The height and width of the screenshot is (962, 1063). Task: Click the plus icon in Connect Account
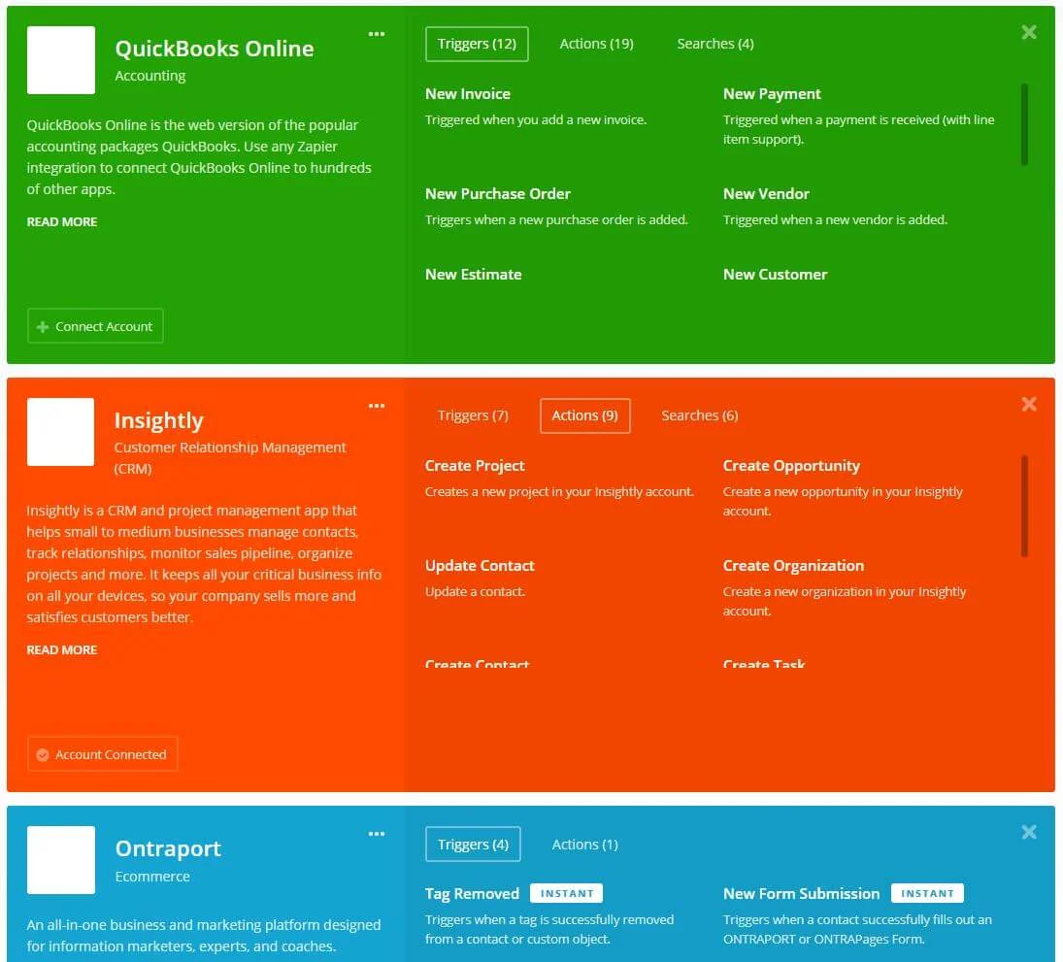(43, 327)
